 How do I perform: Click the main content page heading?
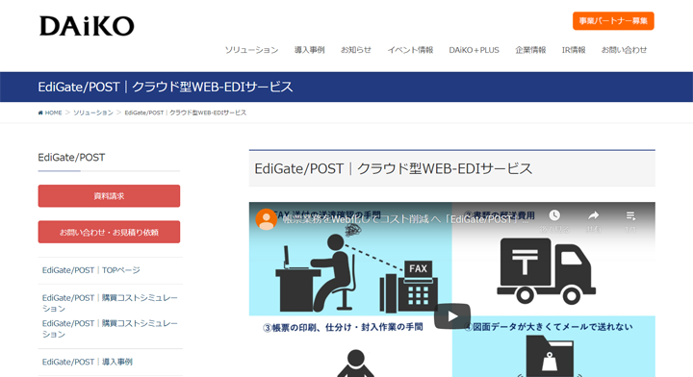(x=394, y=168)
